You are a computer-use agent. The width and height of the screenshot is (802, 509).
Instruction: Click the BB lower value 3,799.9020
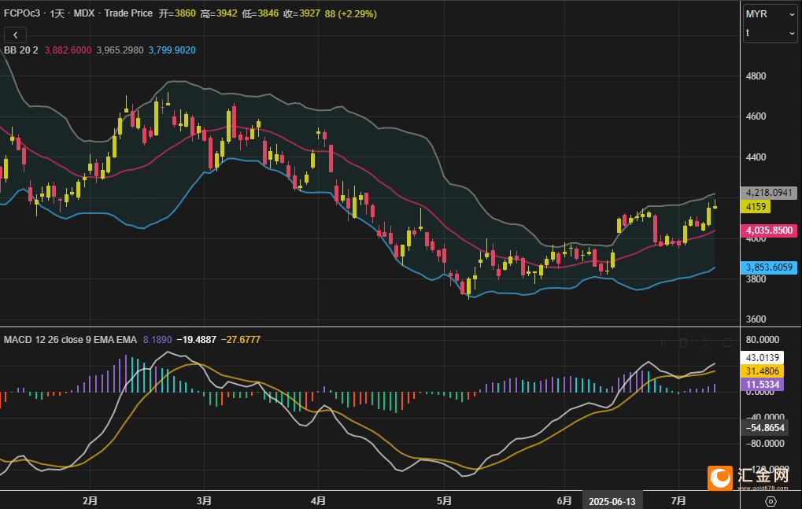[172, 50]
